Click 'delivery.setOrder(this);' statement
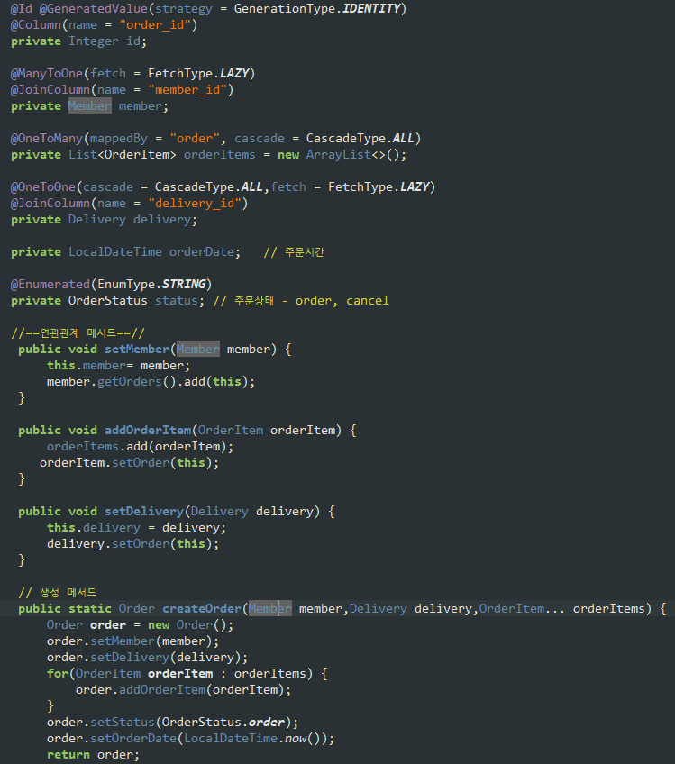The height and width of the screenshot is (764, 675). tap(133, 544)
